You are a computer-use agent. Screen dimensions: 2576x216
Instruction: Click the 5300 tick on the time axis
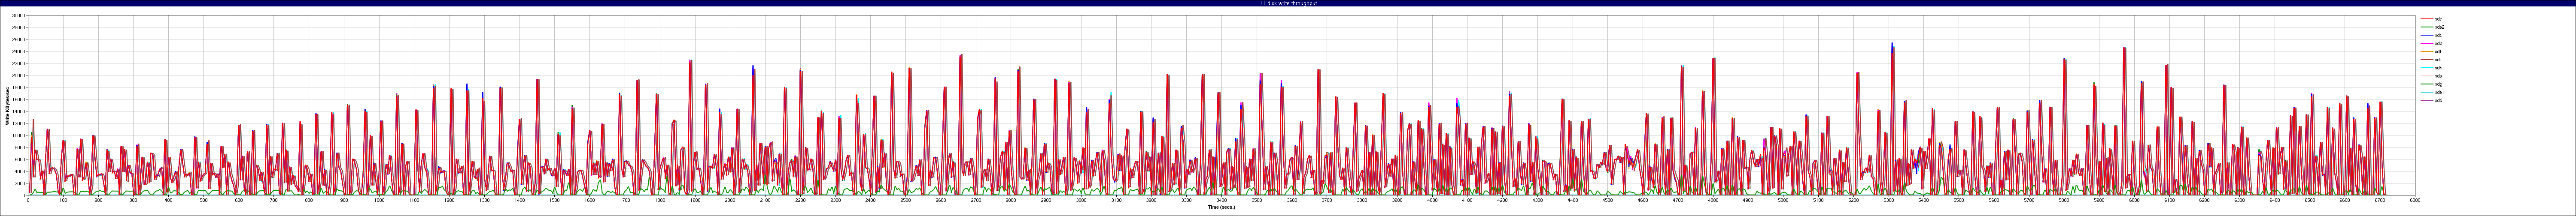tap(1889, 200)
